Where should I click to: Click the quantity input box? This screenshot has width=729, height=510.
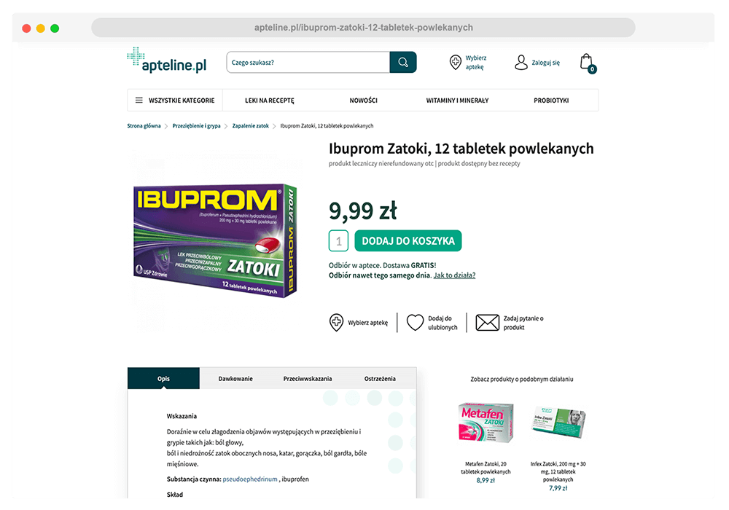(338, 241)
